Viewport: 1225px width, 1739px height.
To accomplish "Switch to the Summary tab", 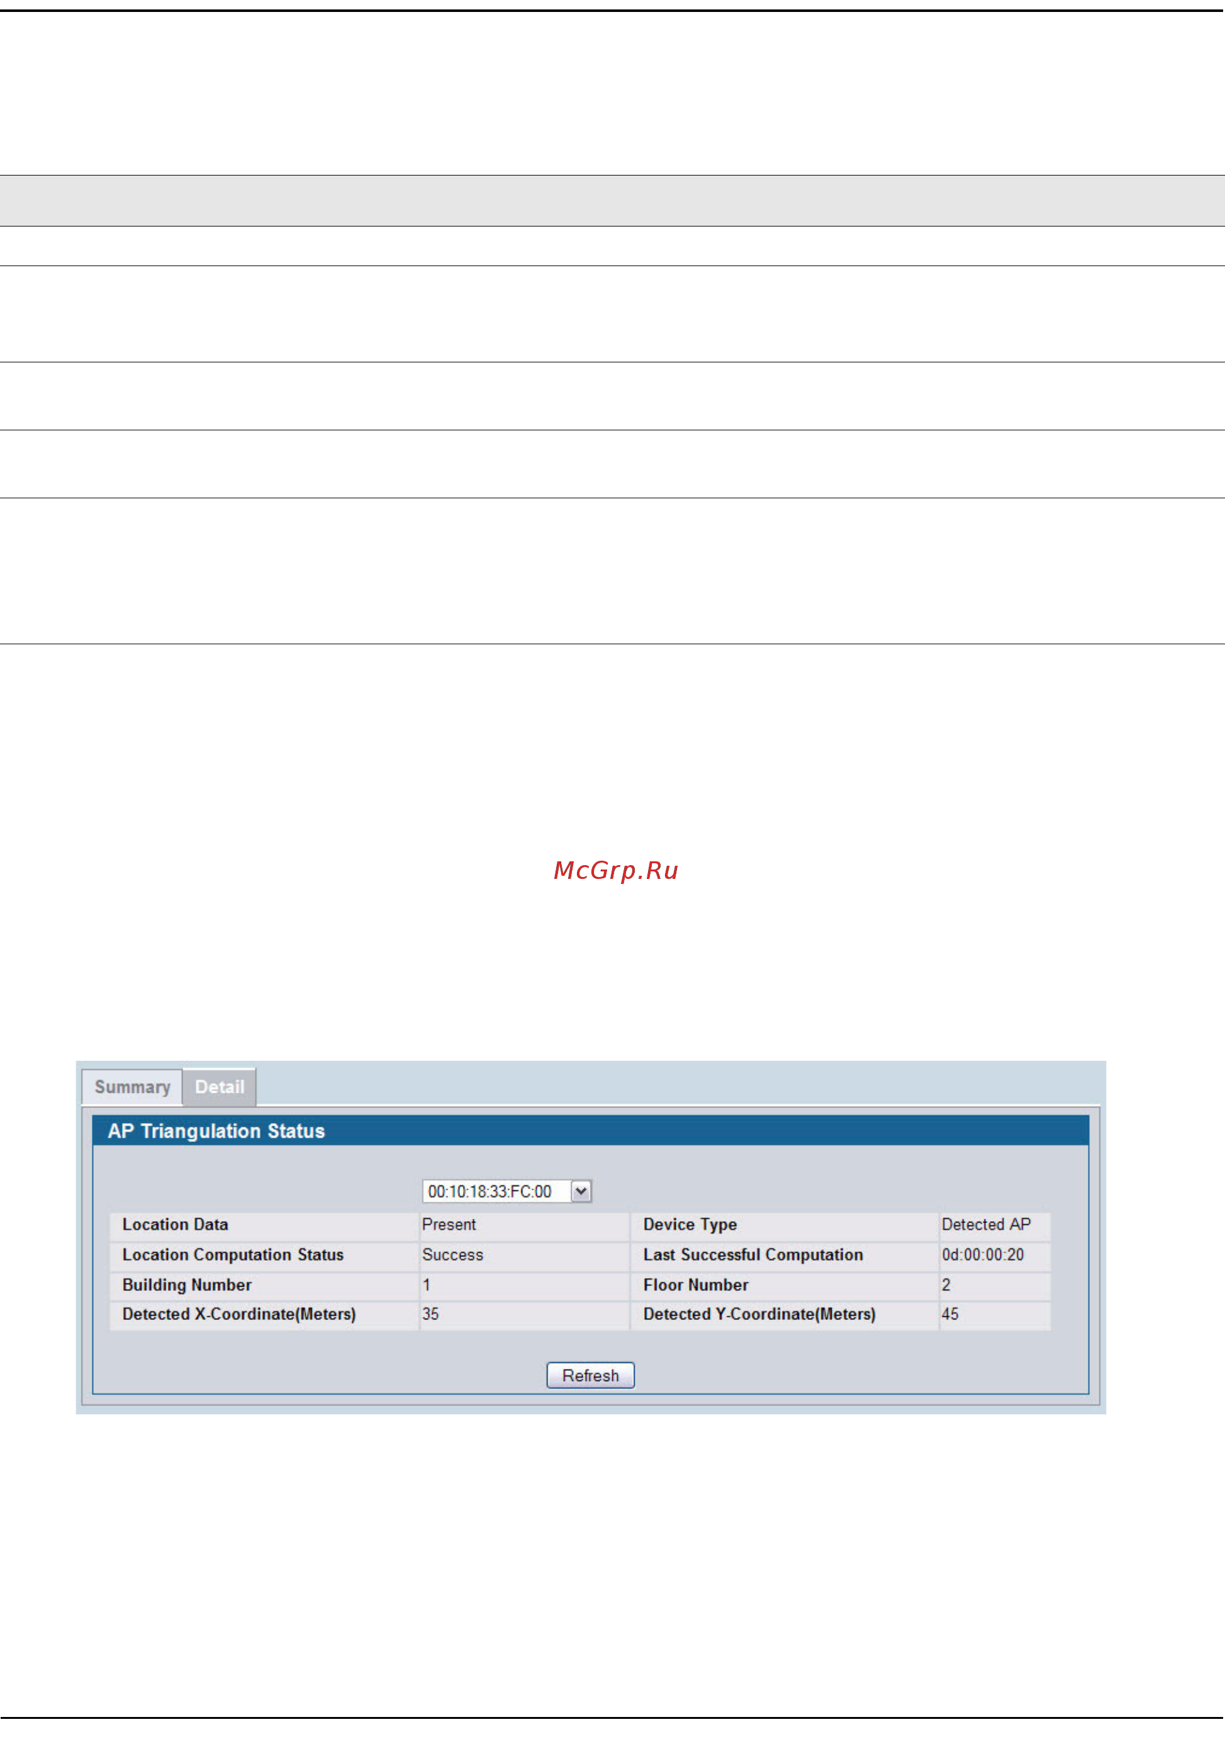I will pos(132,1087).
